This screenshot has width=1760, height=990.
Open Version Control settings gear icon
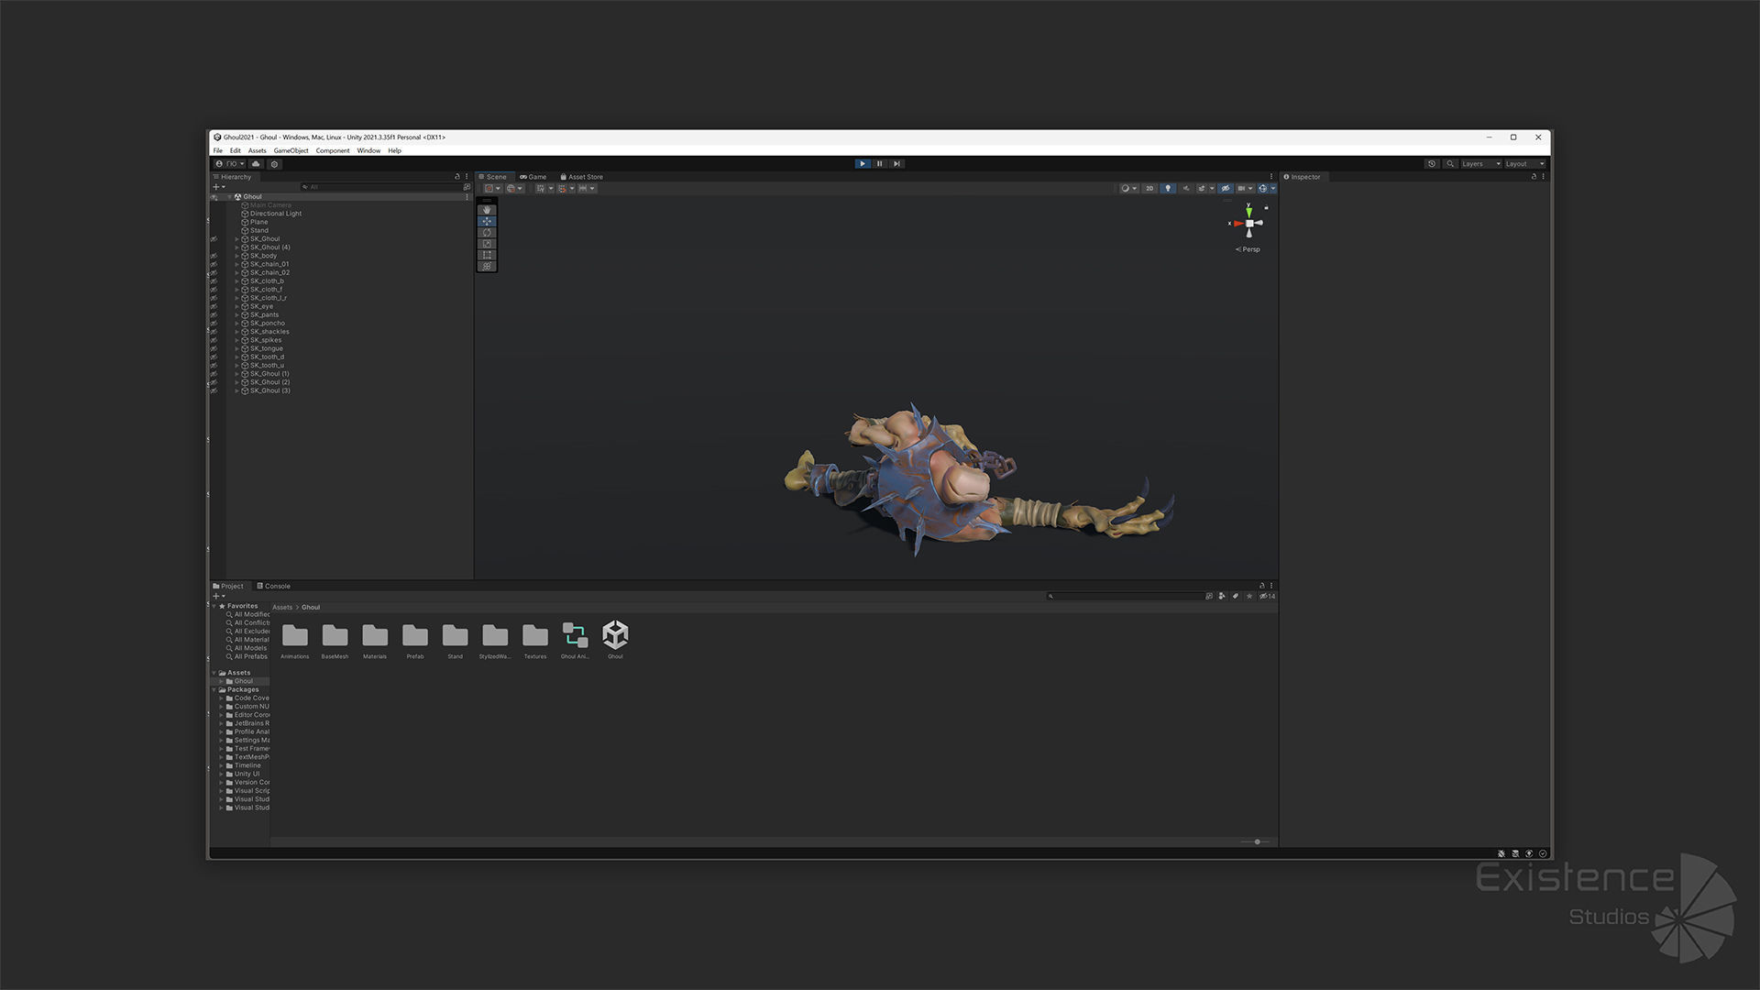click(274, 164)
